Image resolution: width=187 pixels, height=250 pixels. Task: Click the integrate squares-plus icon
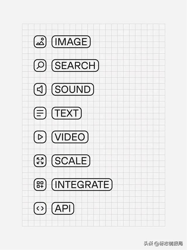pos(40,185)
